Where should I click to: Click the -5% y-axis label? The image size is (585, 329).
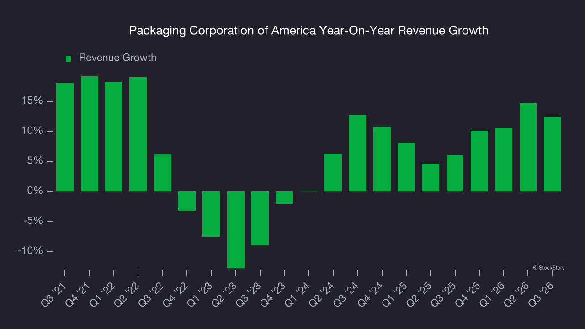coord(33,221)
